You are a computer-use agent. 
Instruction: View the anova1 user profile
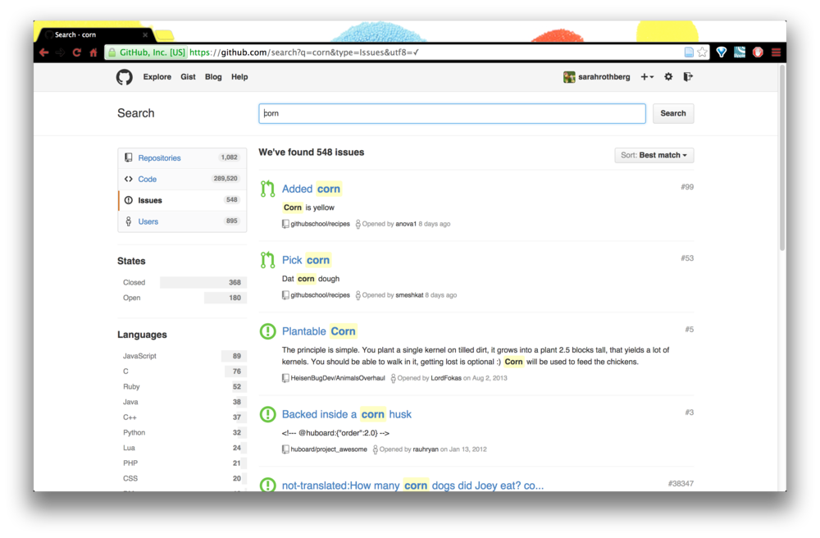click(x=406, y=224)
